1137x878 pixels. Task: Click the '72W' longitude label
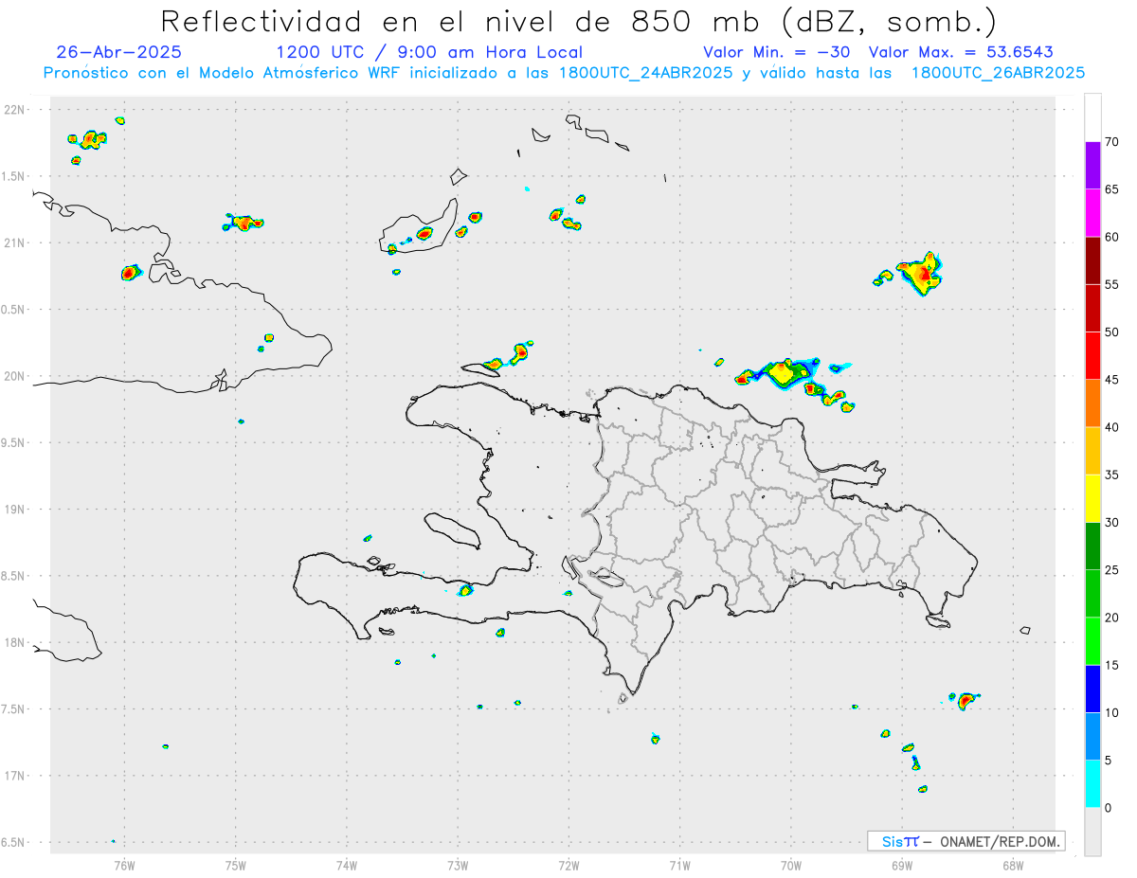click(x=568, y=864)
